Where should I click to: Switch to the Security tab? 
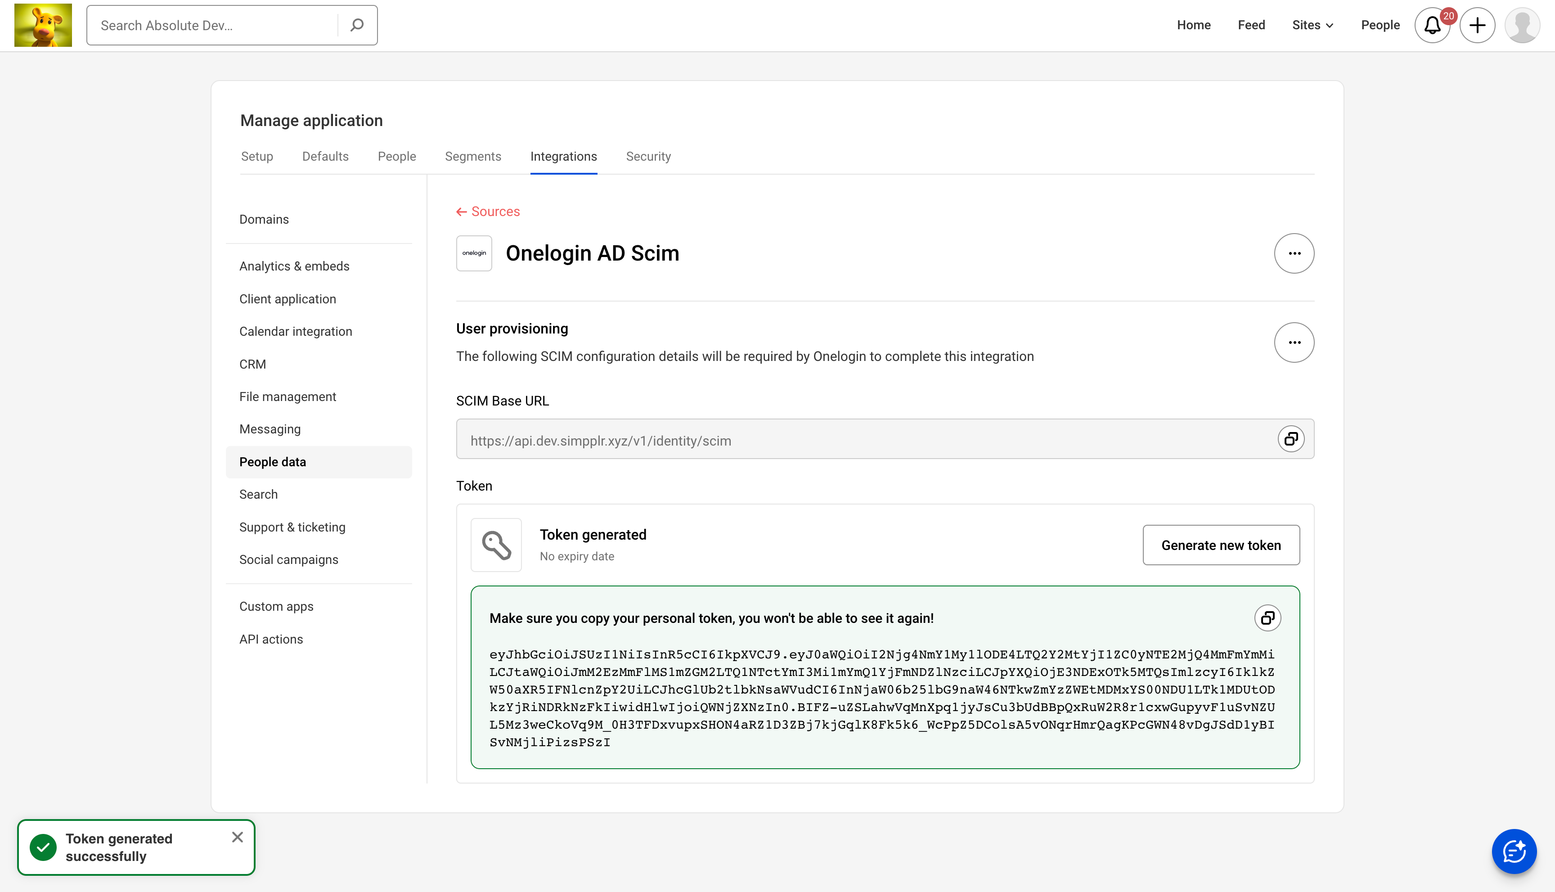click(x=648, y=156)
